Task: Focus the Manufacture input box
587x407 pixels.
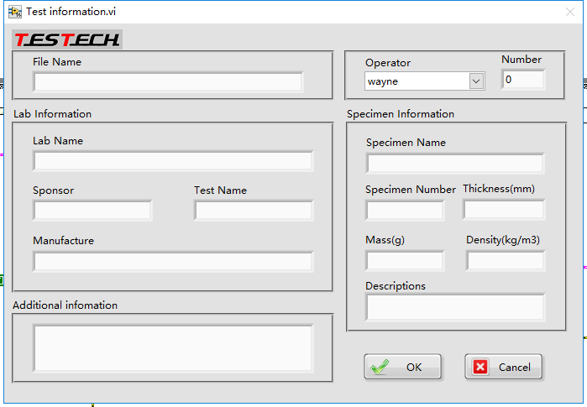Action: pyautogui.click(x=172, y=261)
